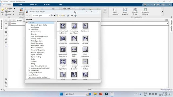Open PowerPoint from the taskbar
The width and height of the screenshot is (173, 97).
pos(101,94)
